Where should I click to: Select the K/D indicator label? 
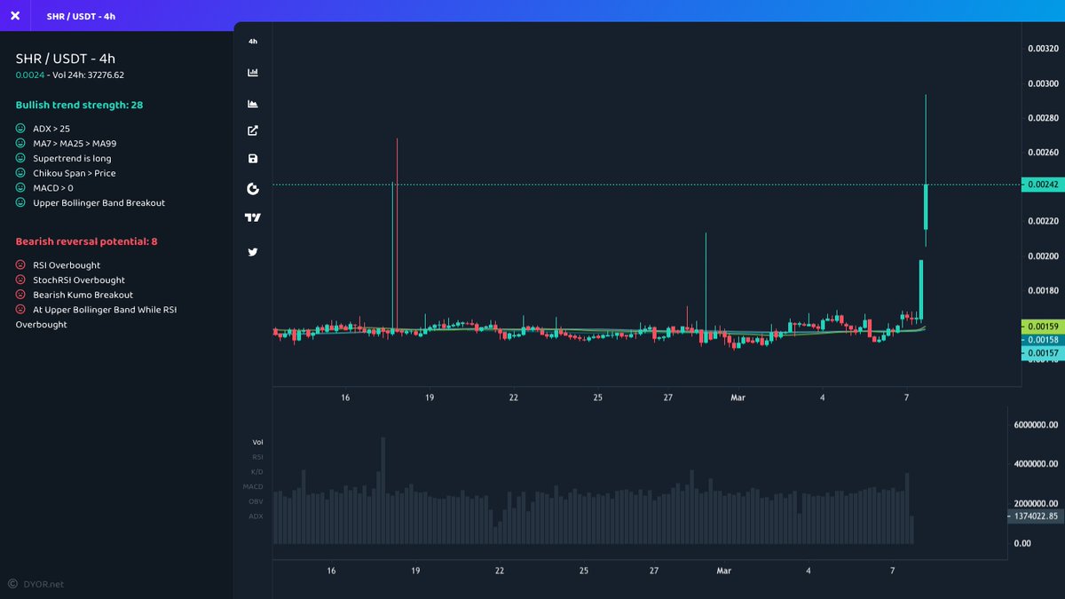pyautogui.click(x=257, y=471)
